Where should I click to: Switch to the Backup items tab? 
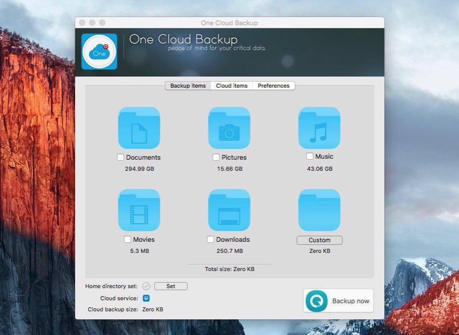188,86
